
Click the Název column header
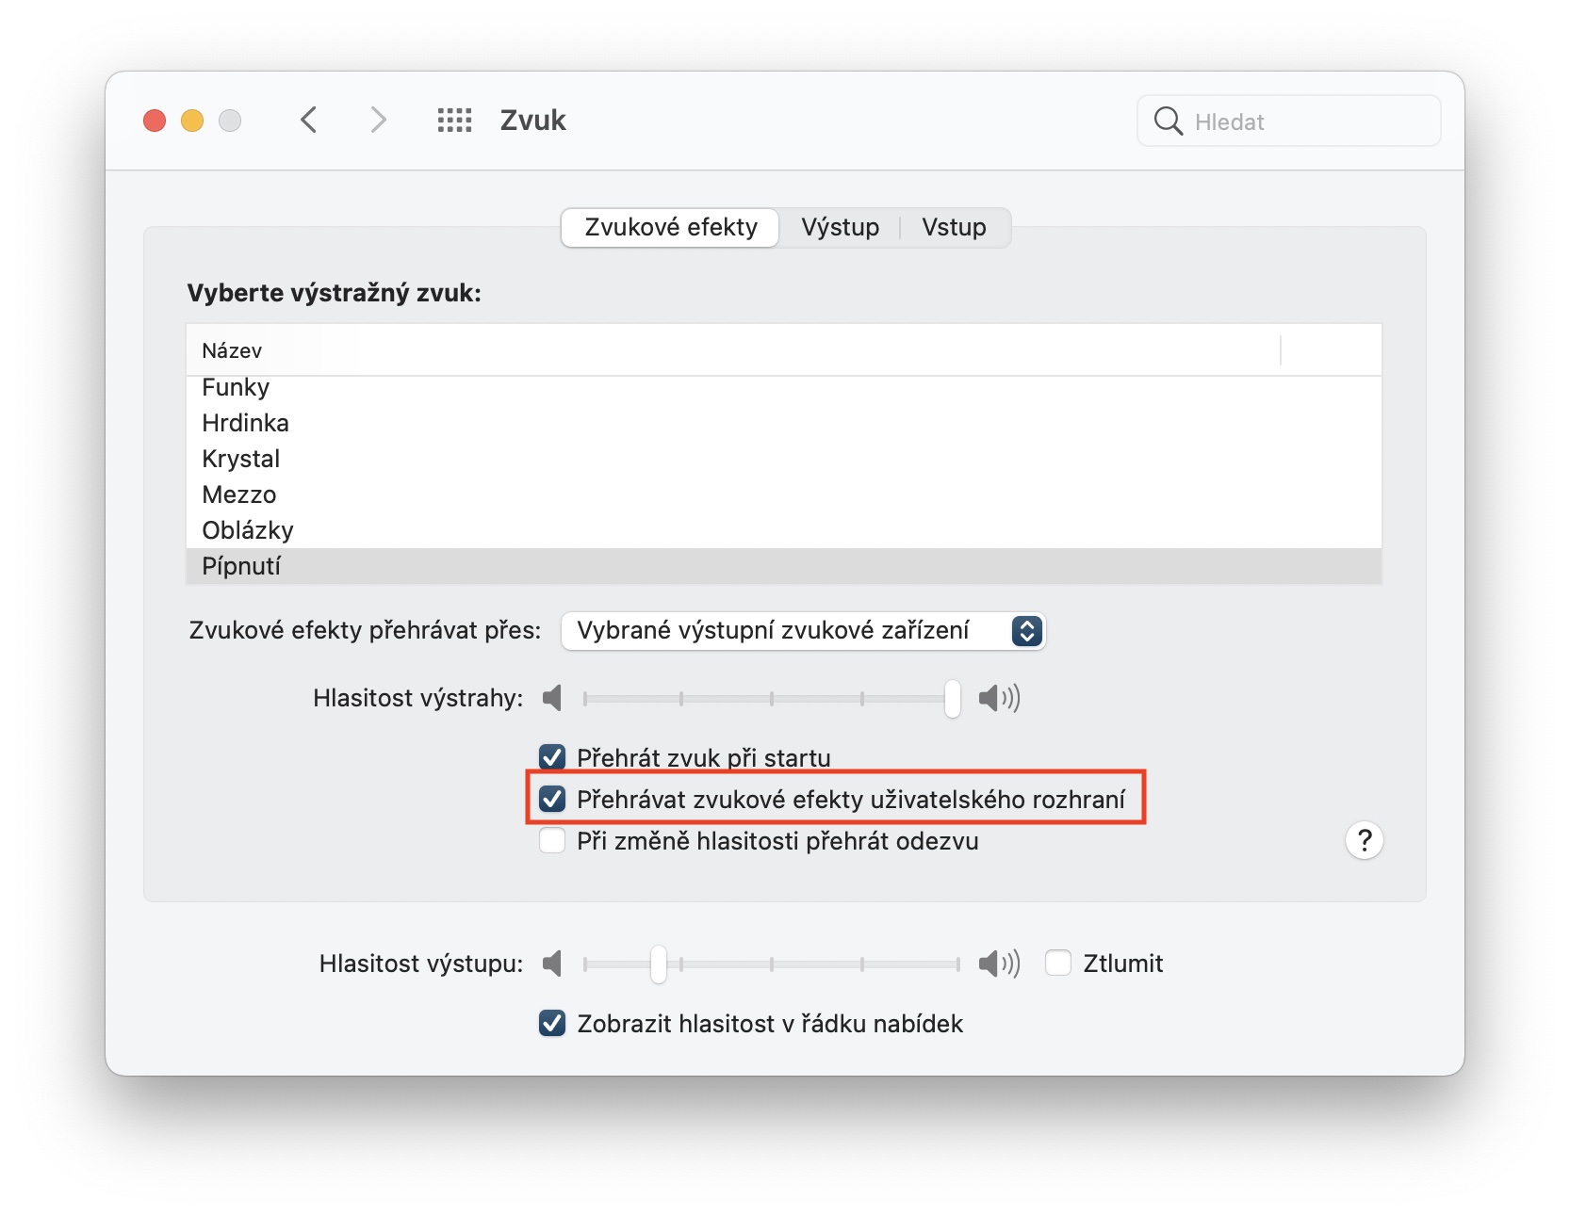pyautogui.click(x=232, y=350)
